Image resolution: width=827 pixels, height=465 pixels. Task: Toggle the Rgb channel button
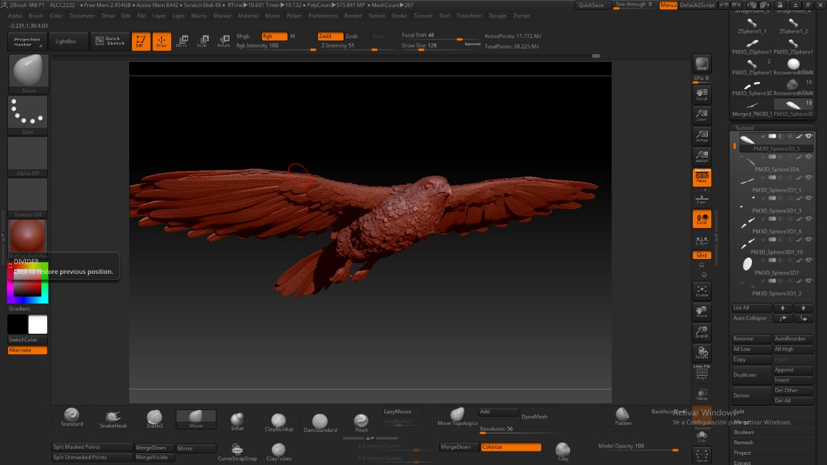click(x=274, y=36)
